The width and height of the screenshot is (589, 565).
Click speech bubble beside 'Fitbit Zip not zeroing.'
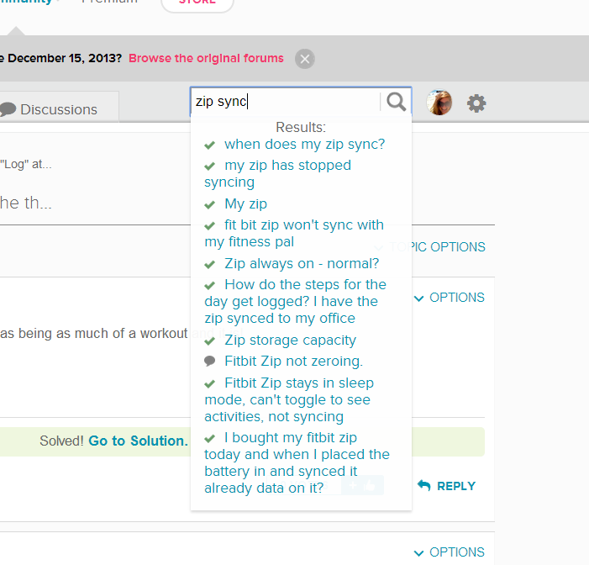tap(209, 362)
